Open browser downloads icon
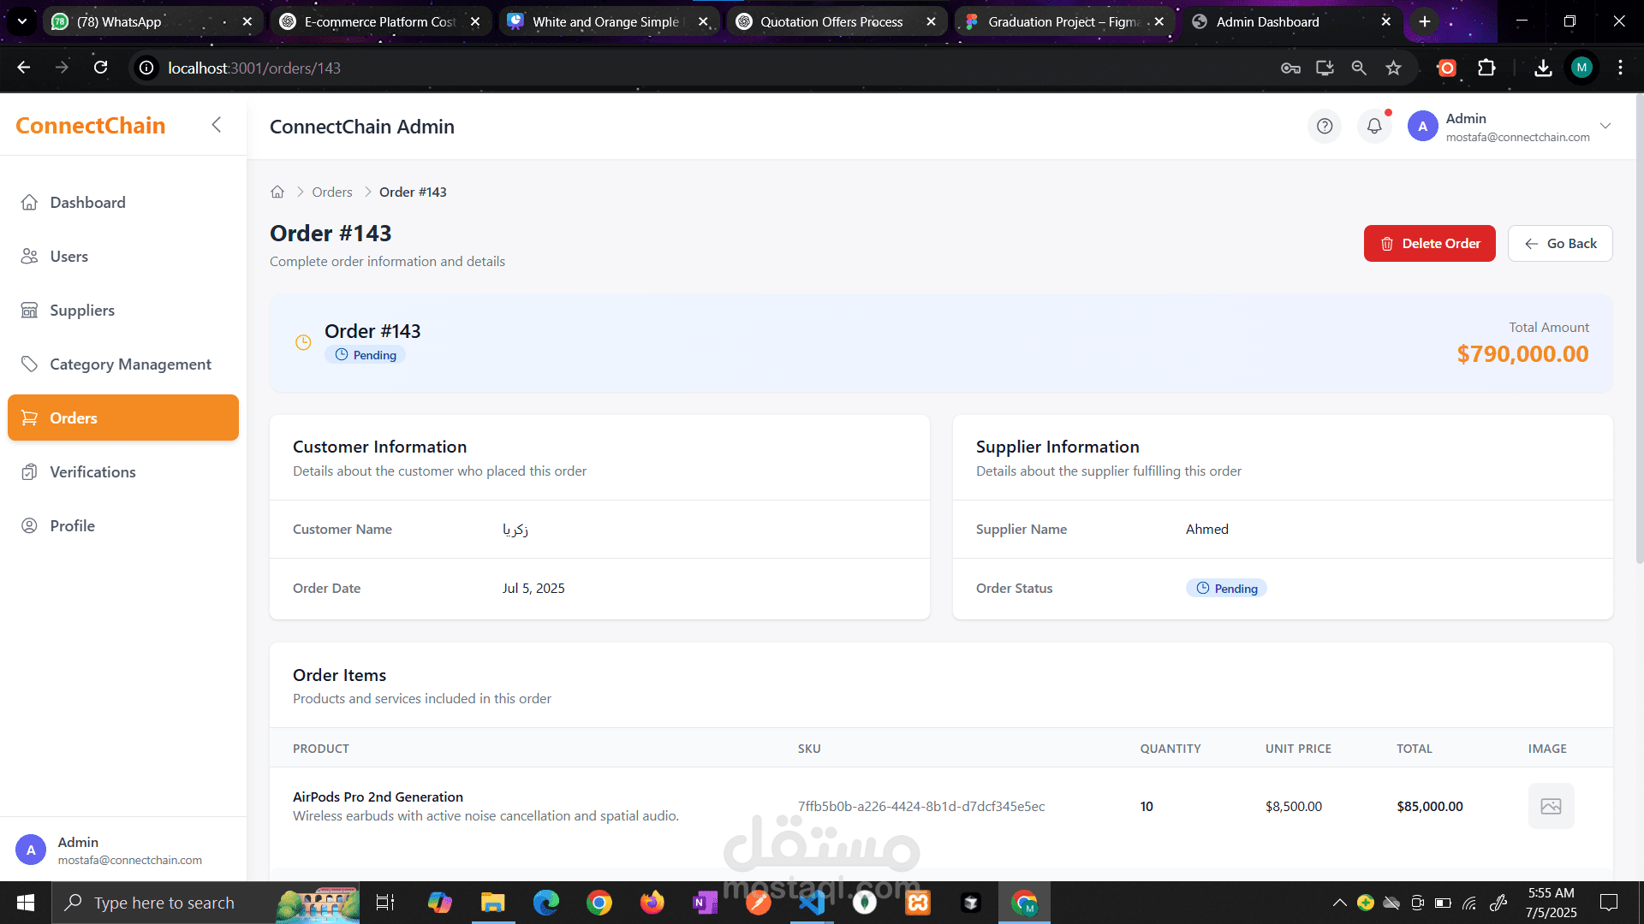The width and height of the screenshot is (1644, 924). [x=1543, y=68]
